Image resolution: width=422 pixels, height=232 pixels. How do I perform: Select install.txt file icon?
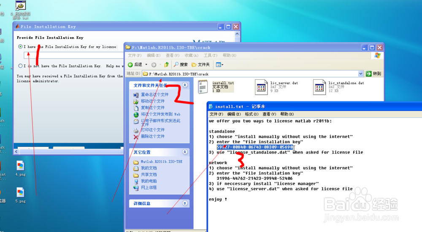pyautogui.click(x=203, y=87)
